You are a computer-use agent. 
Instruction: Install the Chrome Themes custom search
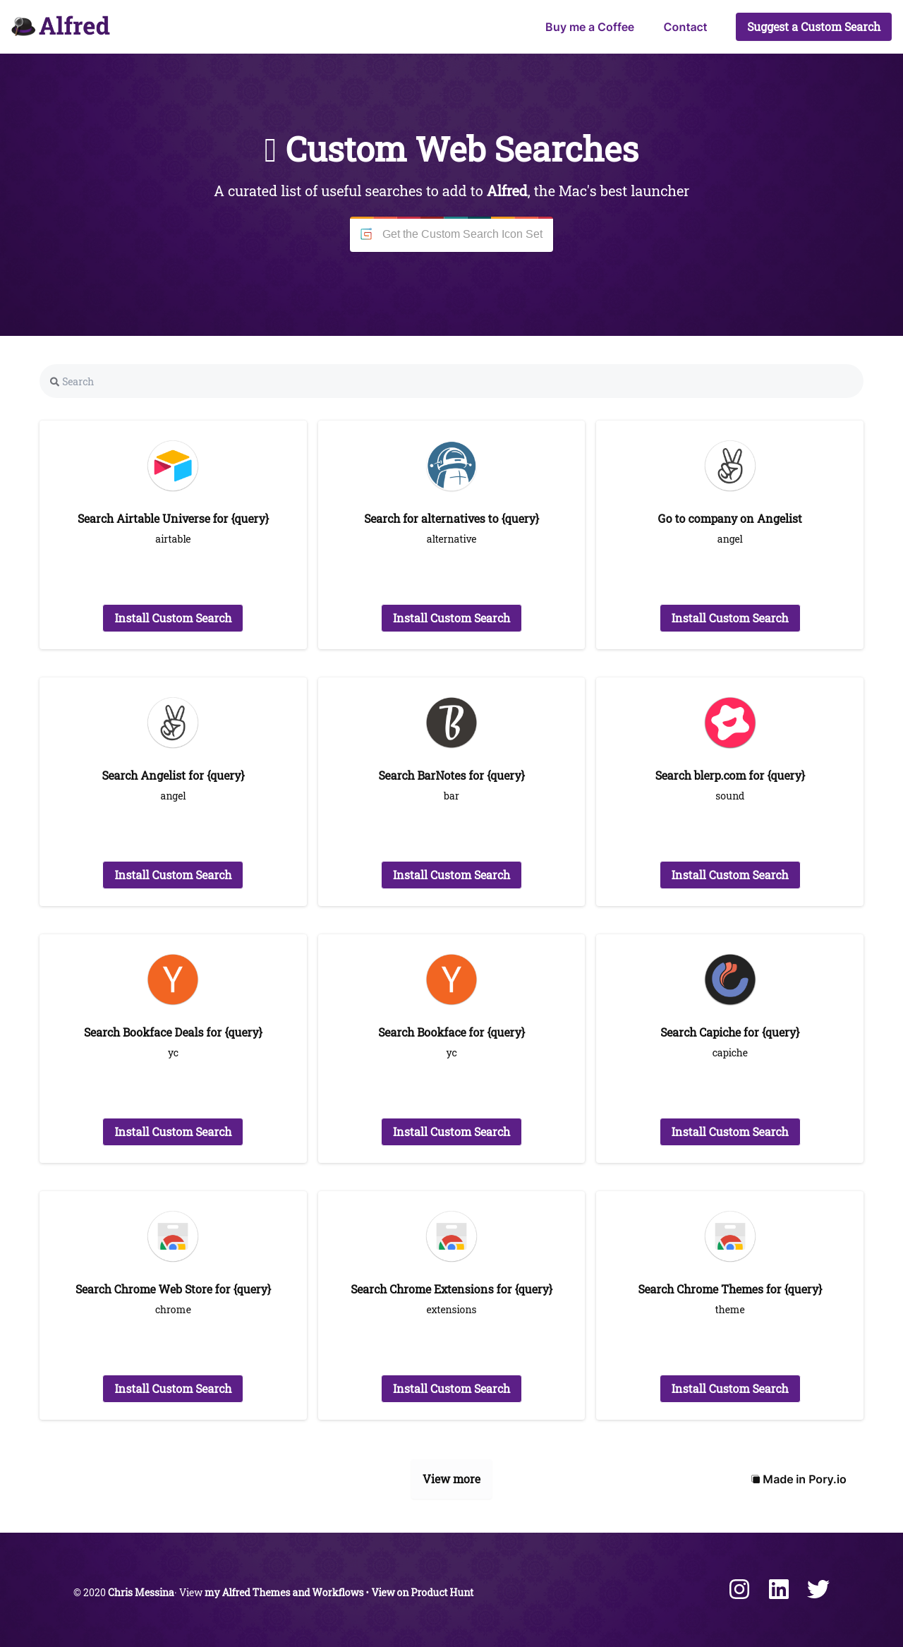[x=730, y=1389]
